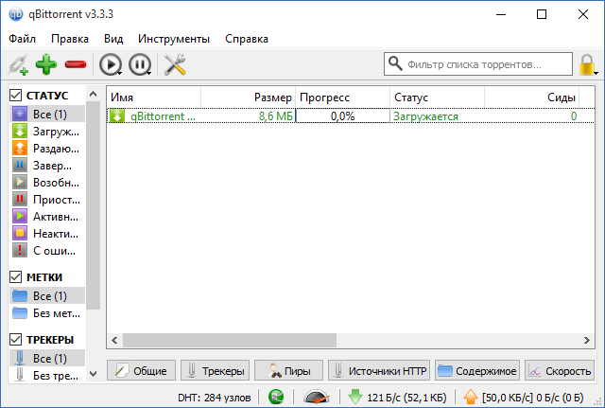Click the add torrent link icon

click(18, 64)
